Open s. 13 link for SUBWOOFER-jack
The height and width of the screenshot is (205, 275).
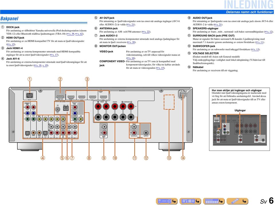tap(255, 50)
